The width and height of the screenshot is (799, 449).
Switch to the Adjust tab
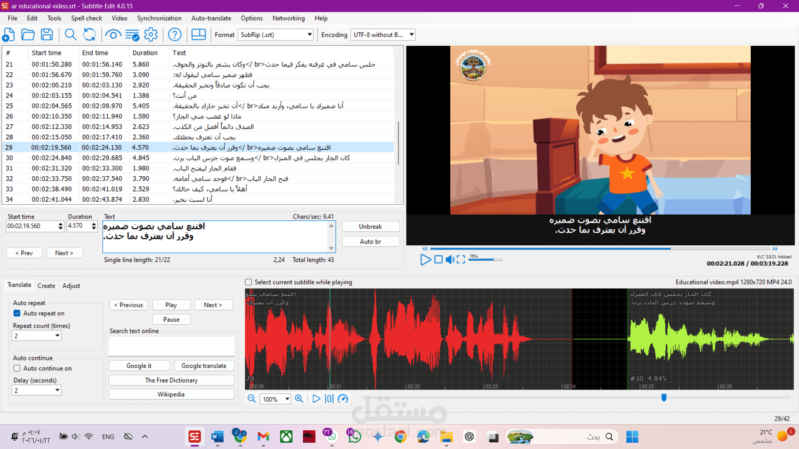(x=71, y=286)
